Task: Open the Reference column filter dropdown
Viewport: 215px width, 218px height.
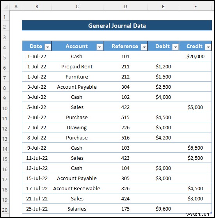Action: pos(144,47)
